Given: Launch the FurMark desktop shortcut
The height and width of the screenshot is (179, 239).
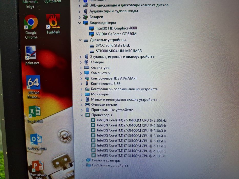Looking at the screenshot, I should point(53,24).
